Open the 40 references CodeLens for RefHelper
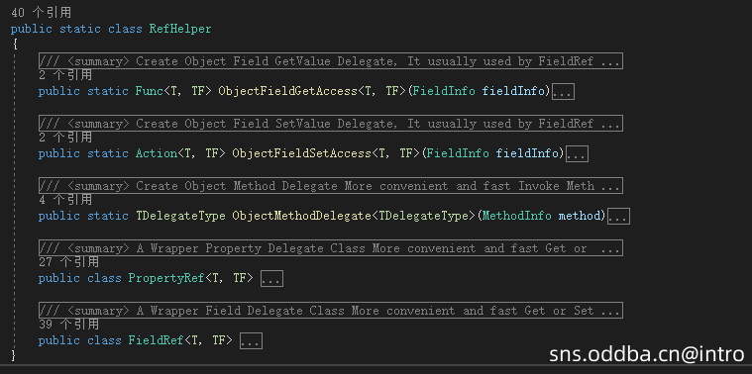 click(x=41, y=13)
